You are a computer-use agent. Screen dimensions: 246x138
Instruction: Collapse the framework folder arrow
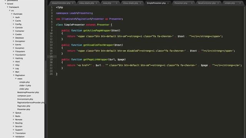[8, 7]
